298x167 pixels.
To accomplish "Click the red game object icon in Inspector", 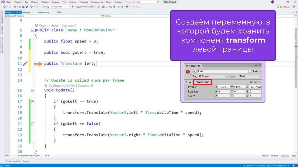I will click(188, 72).
